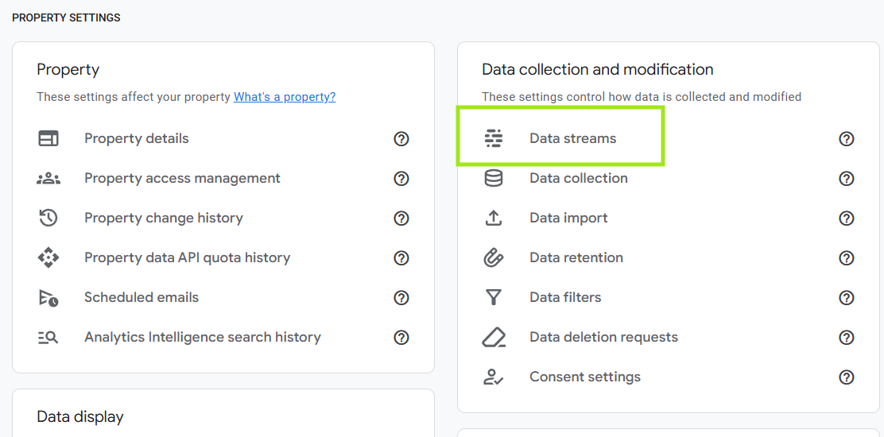The height and width of the screenshot is (437, 884).
Task: Open Property change history
Action: [164, 218]
